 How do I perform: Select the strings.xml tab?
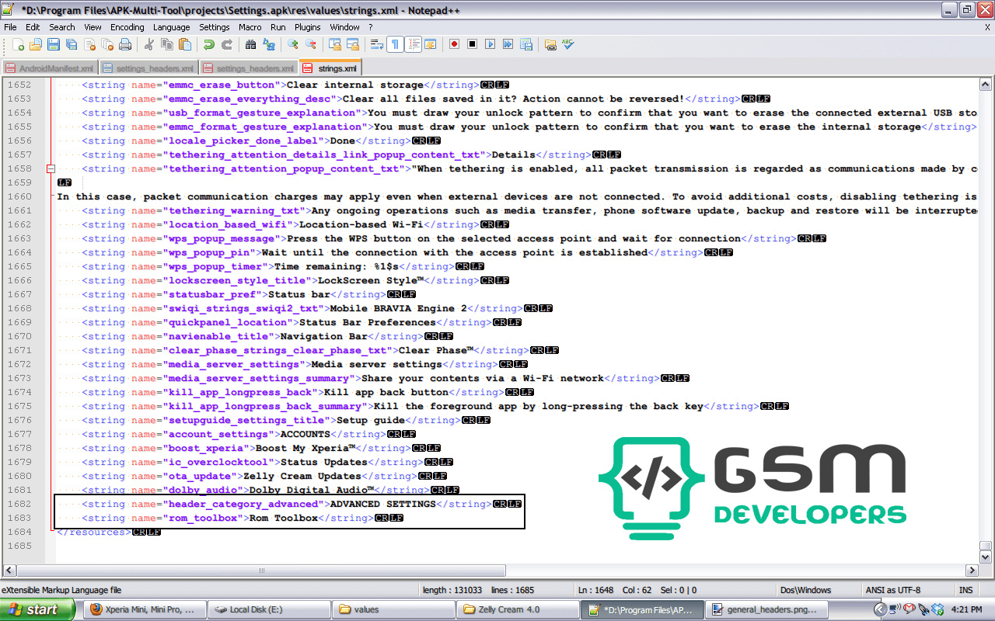(330, 68)
